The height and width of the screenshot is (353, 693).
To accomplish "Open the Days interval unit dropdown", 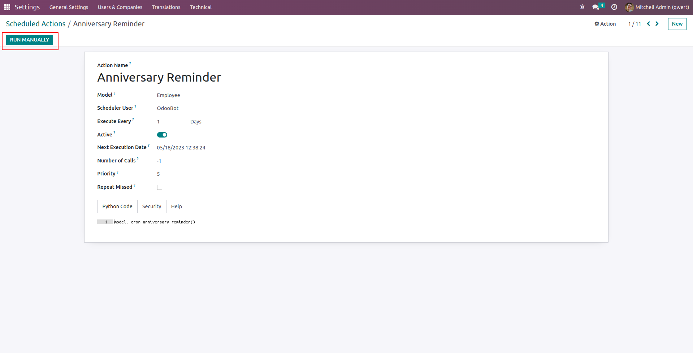I will [x=196, y=122].
